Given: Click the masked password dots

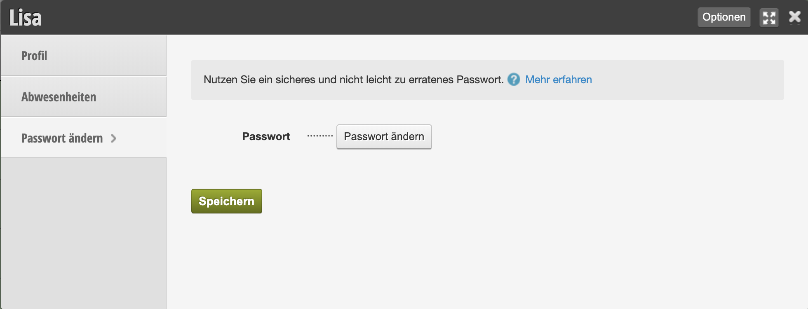Looking at the screenshot, I should point(320,136).
